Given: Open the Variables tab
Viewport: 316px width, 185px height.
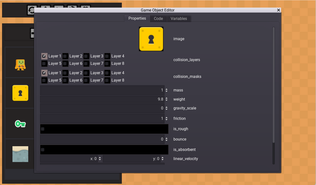Looking at the screenshot, I should coord(179,19).
